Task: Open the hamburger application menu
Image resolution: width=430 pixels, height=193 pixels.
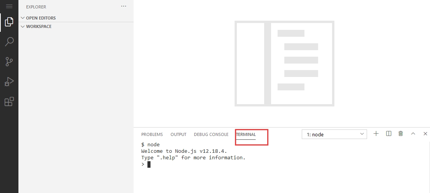Action: 9,7
